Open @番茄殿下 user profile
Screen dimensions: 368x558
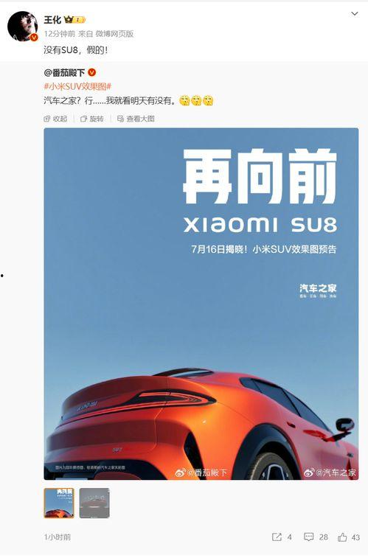(64, 73)
